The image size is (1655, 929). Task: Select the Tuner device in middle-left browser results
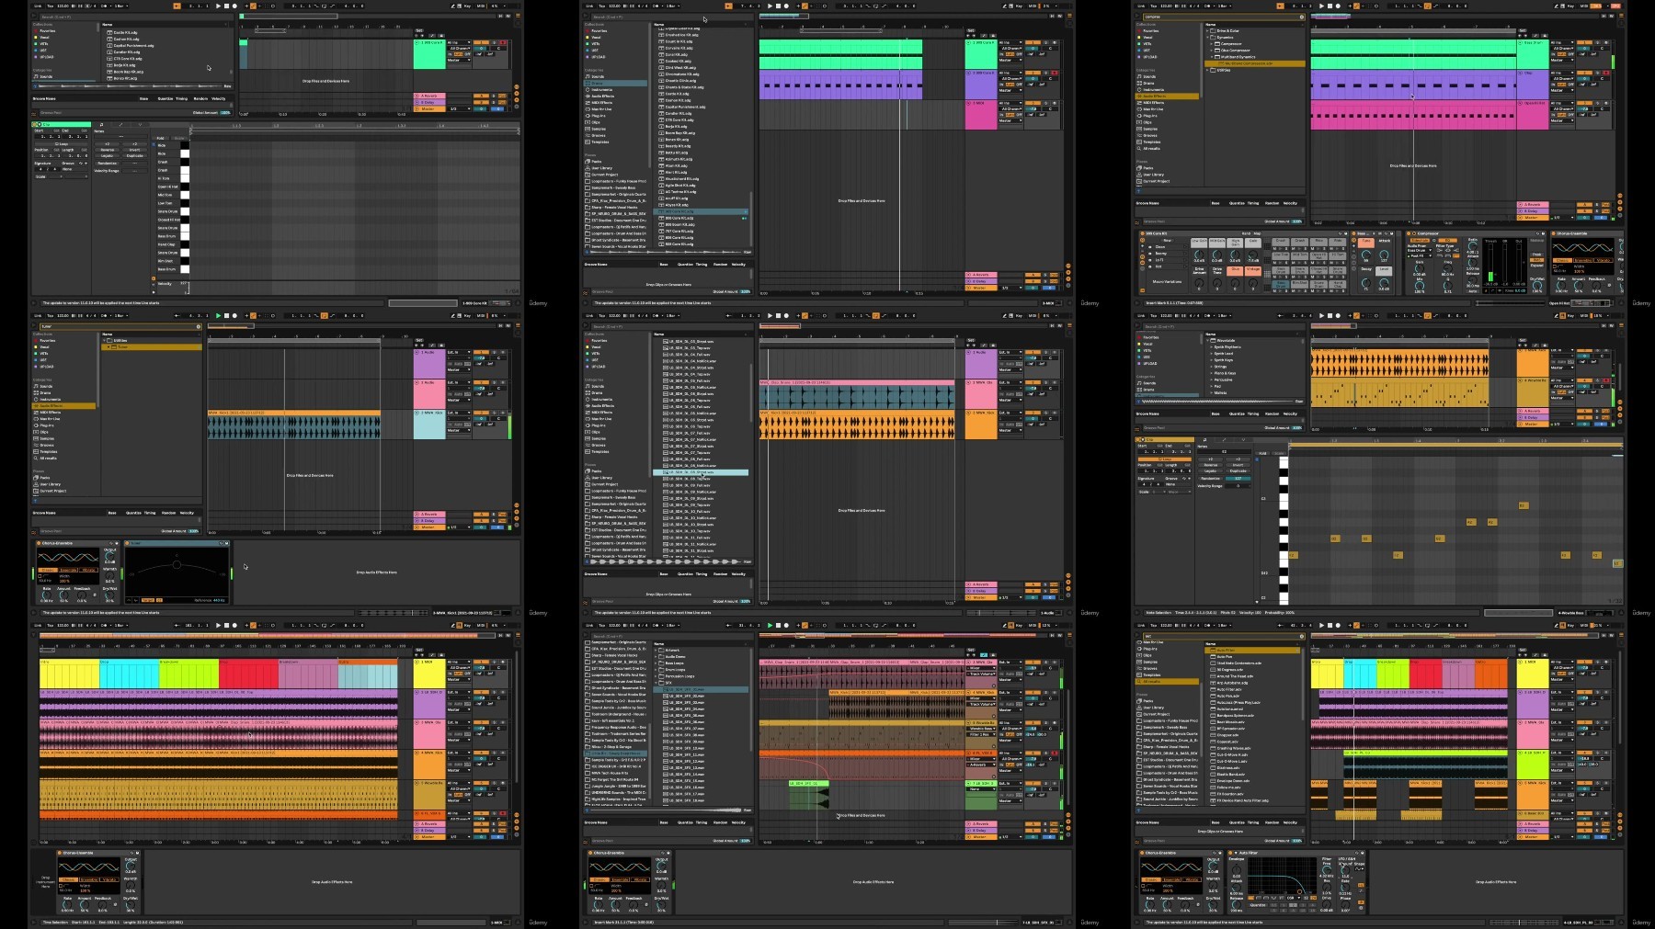(152, 347)
